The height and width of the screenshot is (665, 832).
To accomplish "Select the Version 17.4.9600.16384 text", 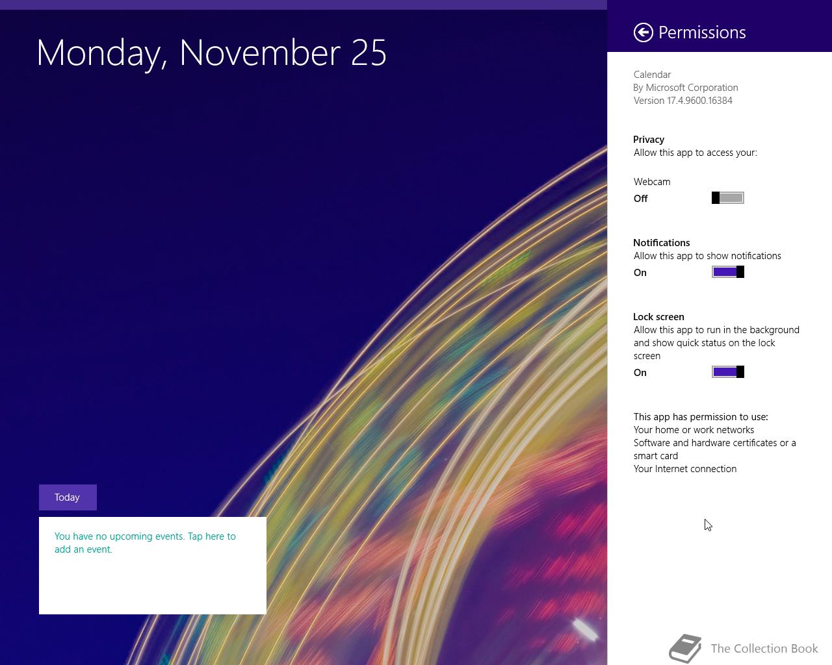I will 683,101.
